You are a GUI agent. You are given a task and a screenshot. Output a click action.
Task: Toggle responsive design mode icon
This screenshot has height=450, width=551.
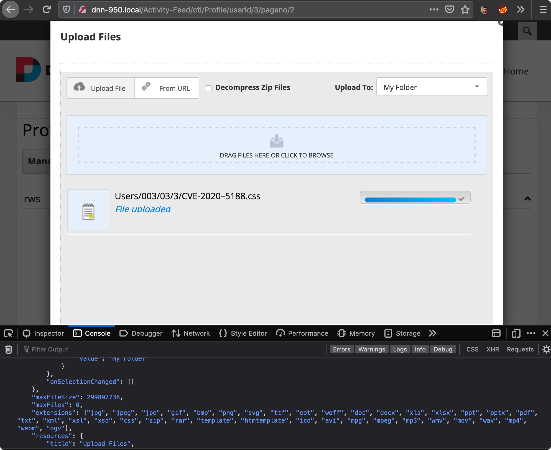pos(516,333)
